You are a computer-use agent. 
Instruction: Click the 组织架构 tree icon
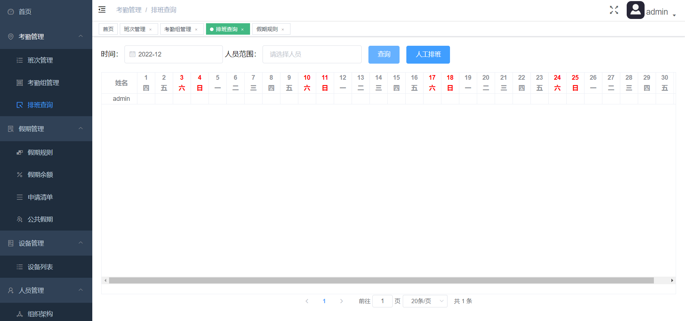(x=20, y=314)
